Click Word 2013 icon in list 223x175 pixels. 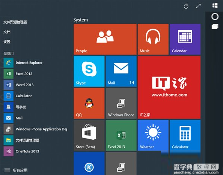[9, 85]
